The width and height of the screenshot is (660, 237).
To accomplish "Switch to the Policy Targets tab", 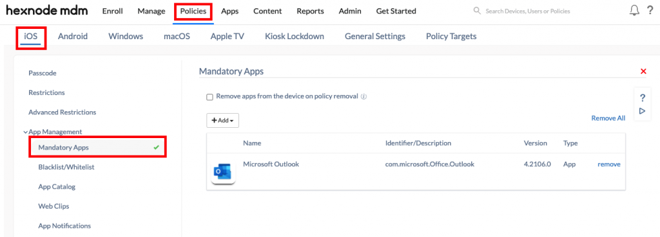I will pyautogui.click(x=451, y=36).
